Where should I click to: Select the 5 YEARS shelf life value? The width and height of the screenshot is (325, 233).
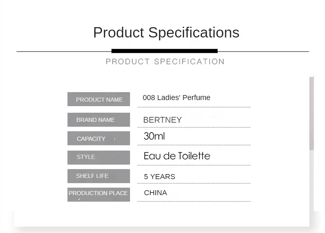click(x=160, y=177)
